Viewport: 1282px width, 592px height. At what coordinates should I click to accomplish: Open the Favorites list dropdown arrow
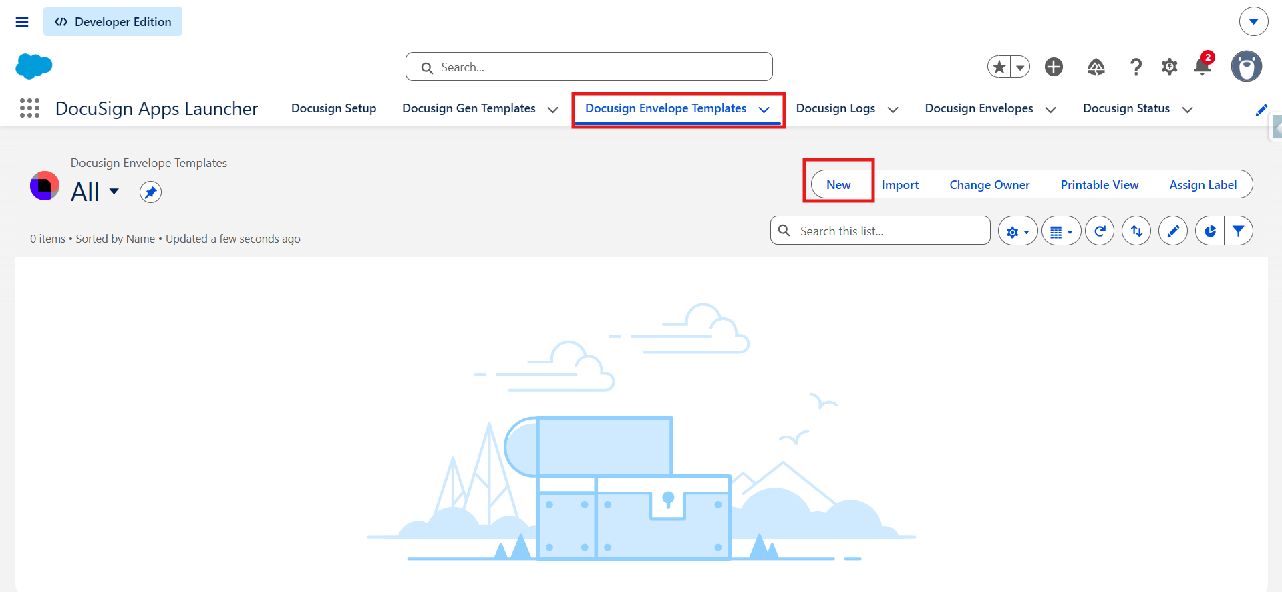point(1021,67)
